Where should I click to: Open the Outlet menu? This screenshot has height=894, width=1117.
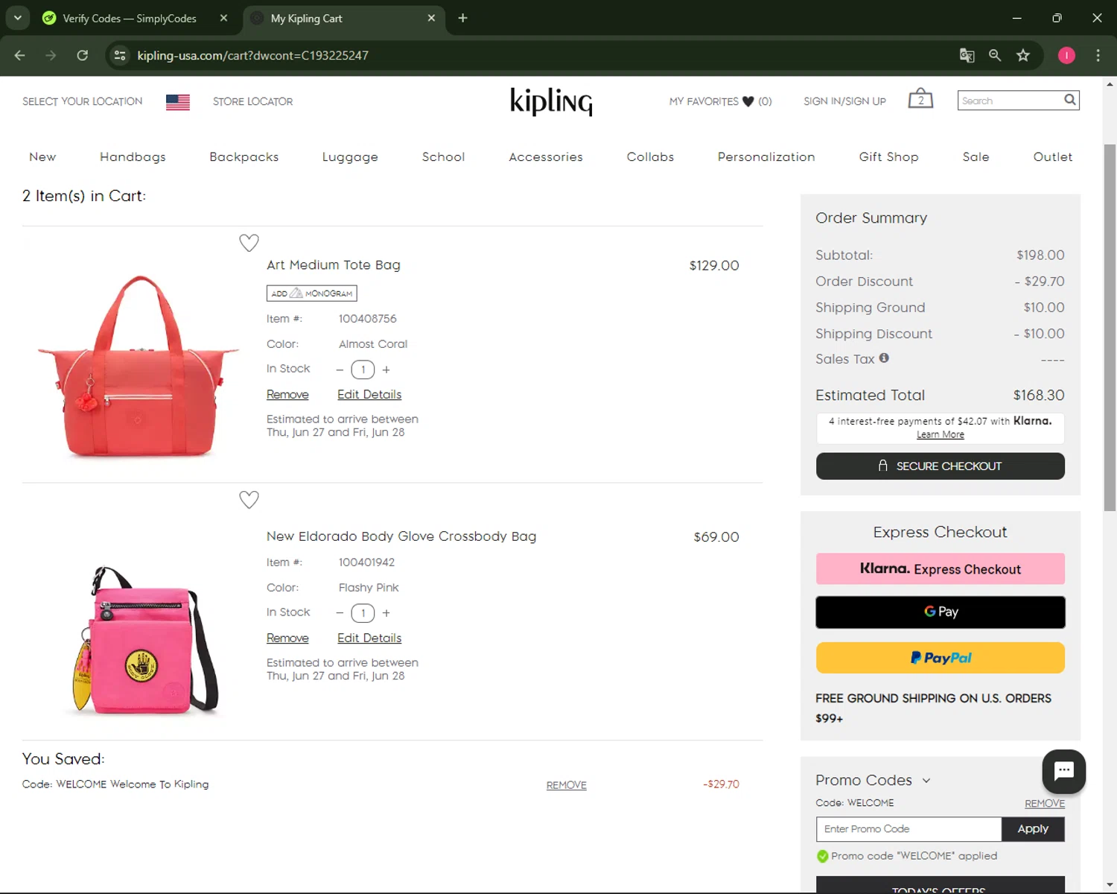[1052, 156]
